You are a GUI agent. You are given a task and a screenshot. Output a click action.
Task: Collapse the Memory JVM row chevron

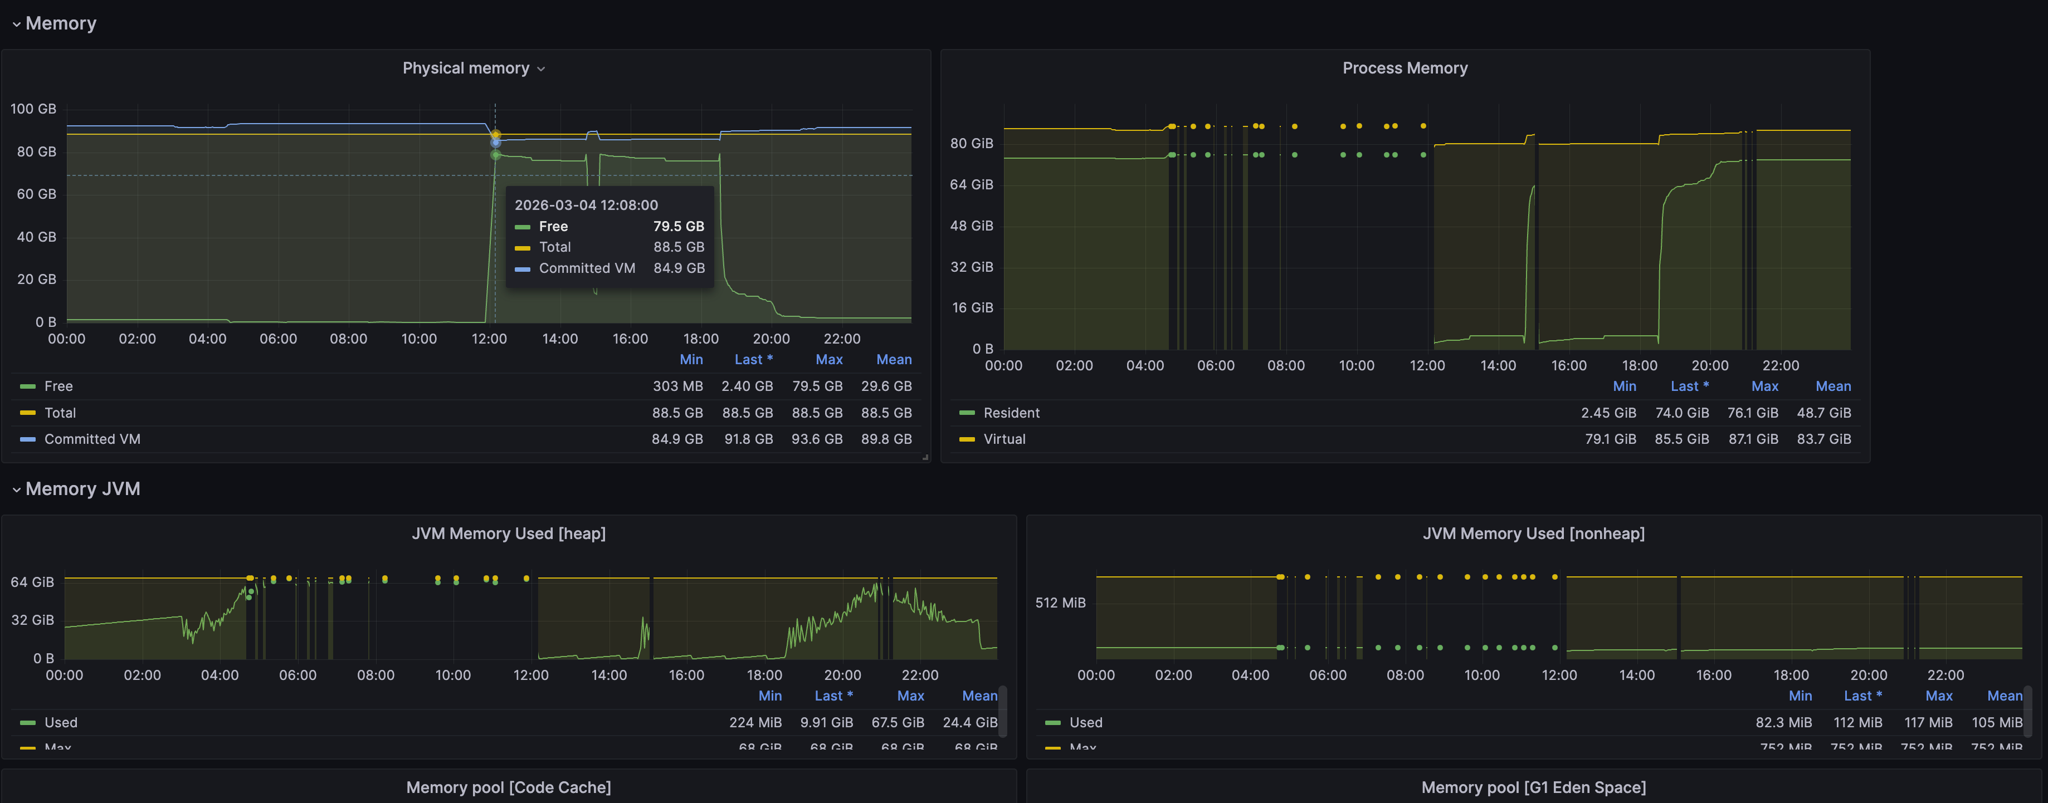pyautogui.click(x=16, y=489)
